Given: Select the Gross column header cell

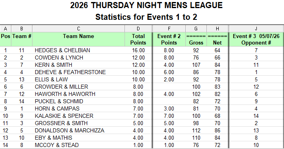Looking at the screenshot, I should tap(196, 39).
